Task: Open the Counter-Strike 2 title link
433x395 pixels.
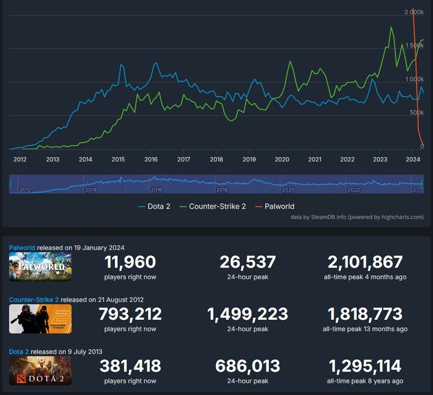Action: click(x=33, y=300)
